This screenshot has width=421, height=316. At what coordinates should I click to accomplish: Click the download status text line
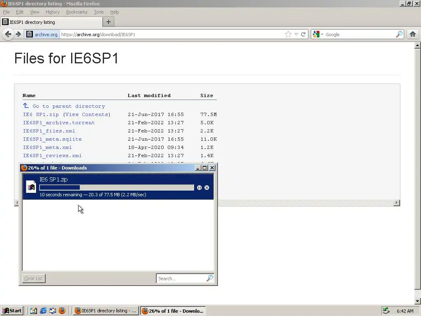(x=93, y=195)
